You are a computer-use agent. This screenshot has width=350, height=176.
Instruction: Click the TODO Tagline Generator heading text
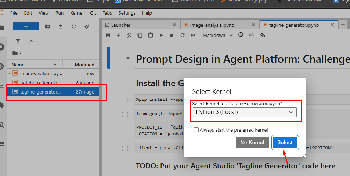pyautogui.click(x=235, y=166)
